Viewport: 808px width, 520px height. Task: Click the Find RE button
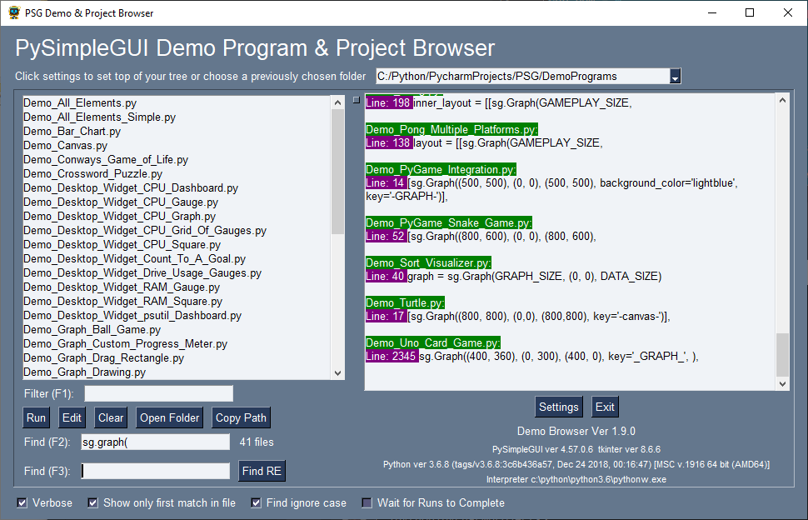tap(262, 471)
